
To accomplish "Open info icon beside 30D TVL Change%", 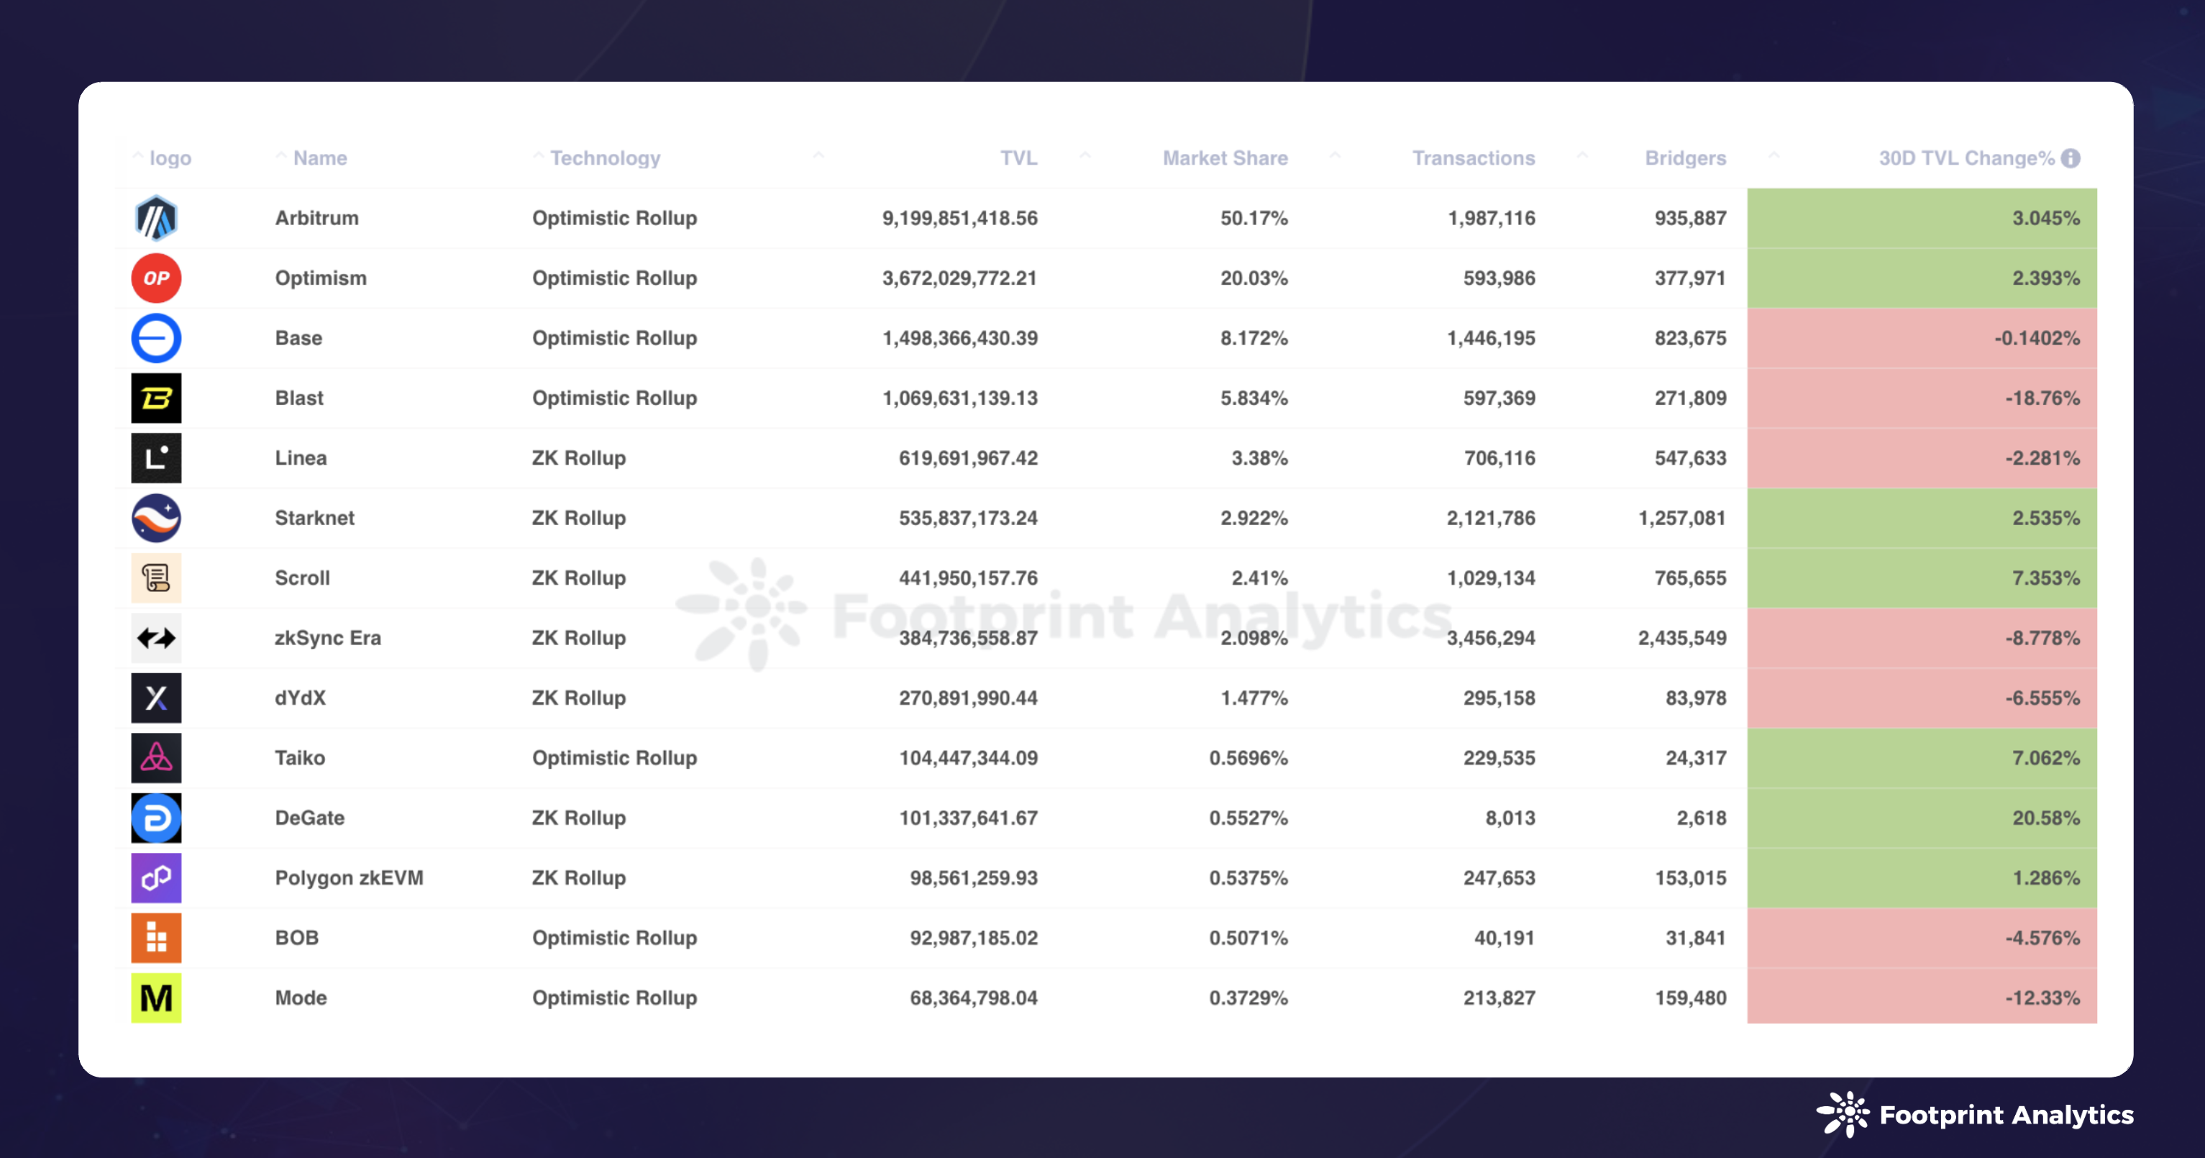I will click(x=2071, y=158).
